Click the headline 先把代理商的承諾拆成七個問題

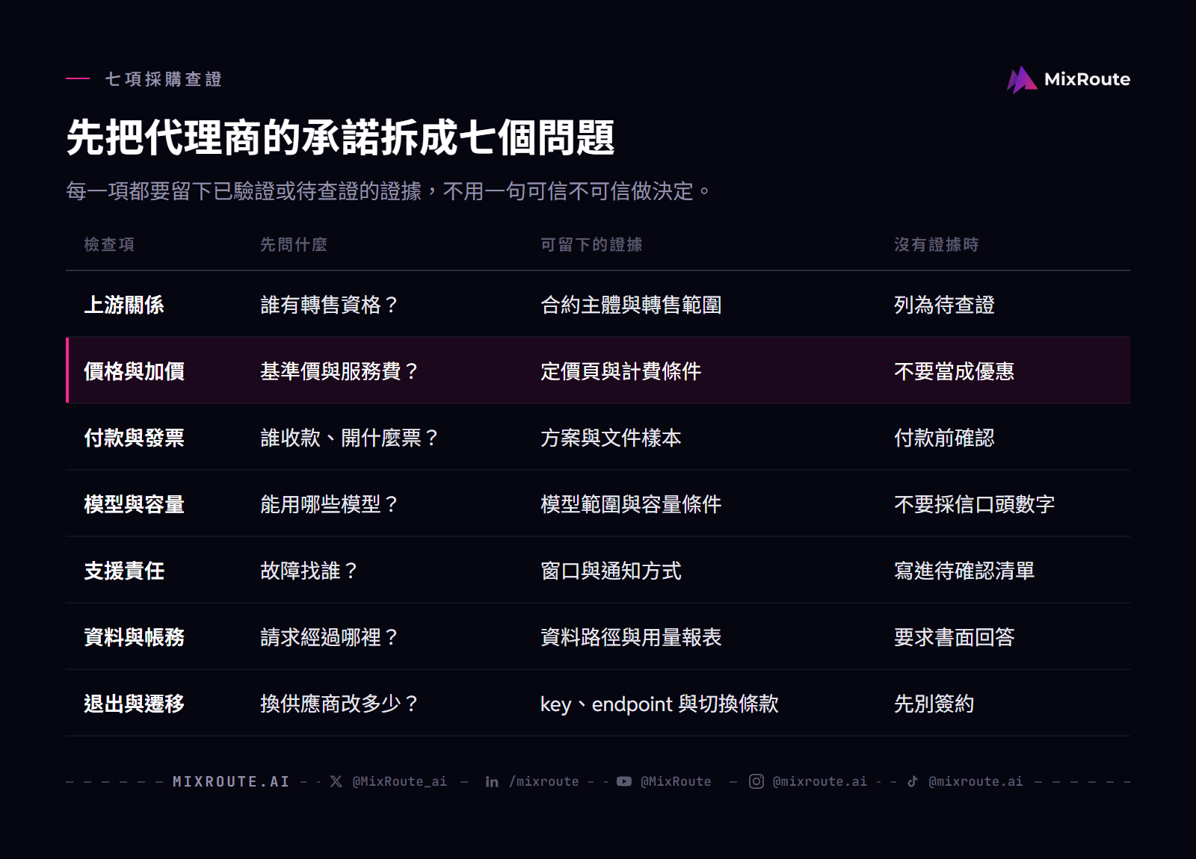(x=340, y=137)
